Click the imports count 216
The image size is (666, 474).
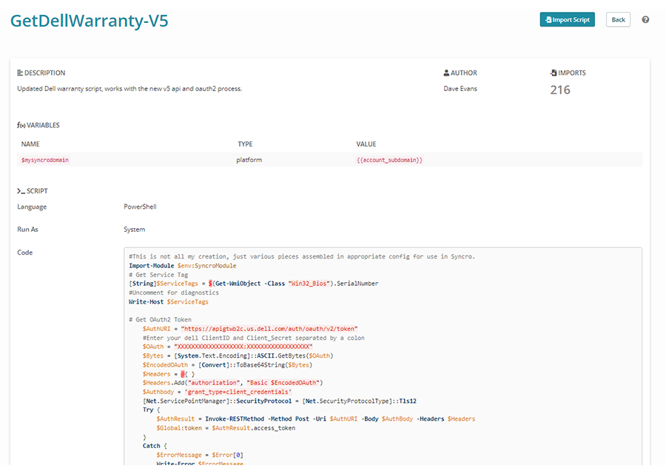pos(560,89)
